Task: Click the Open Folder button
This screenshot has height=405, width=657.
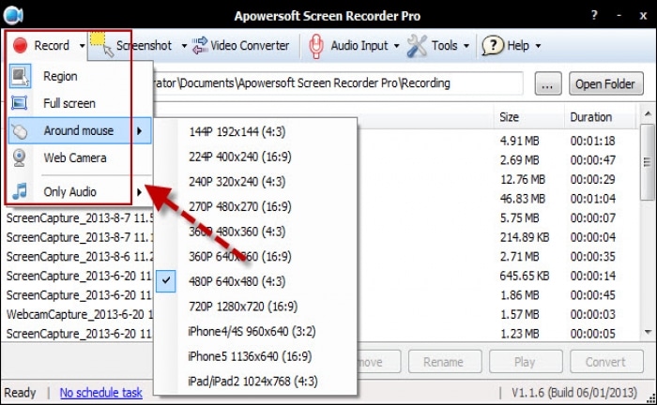Action: click(604, 84)
